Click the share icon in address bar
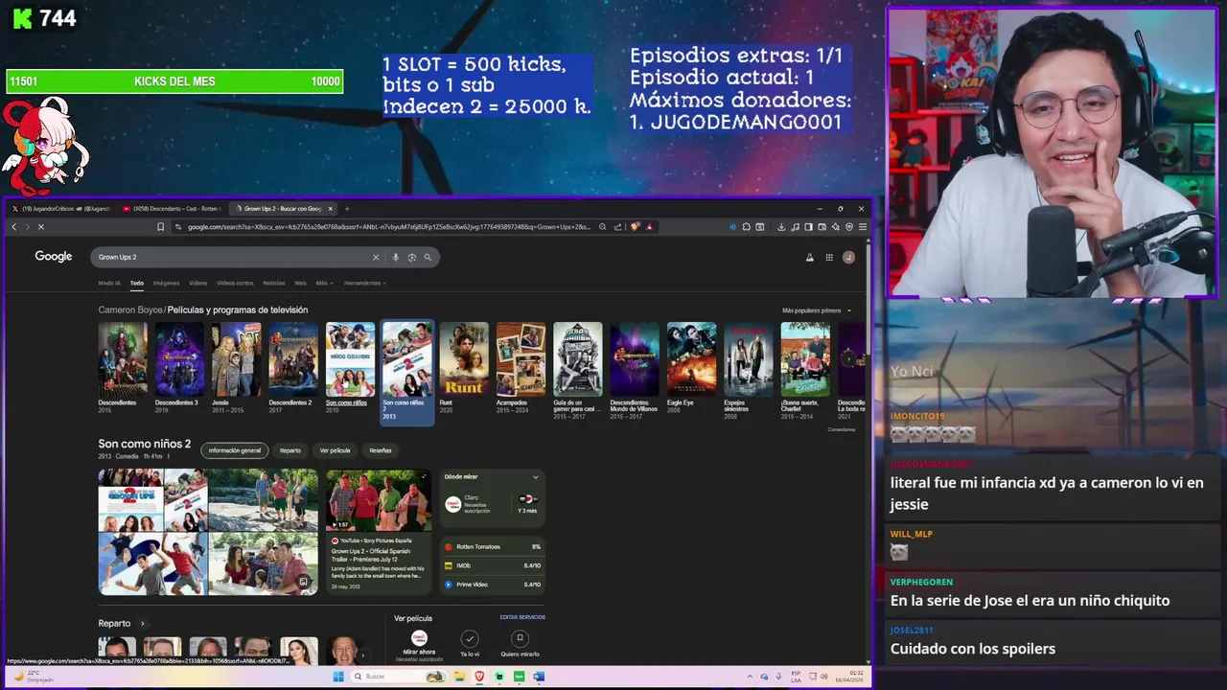 (617, 227)
